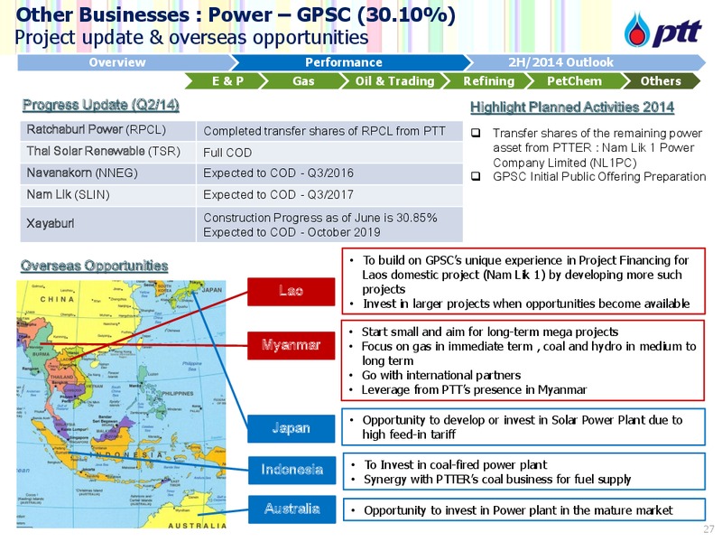
Task: Go to the Gas chevron
Action: (304, 81)
